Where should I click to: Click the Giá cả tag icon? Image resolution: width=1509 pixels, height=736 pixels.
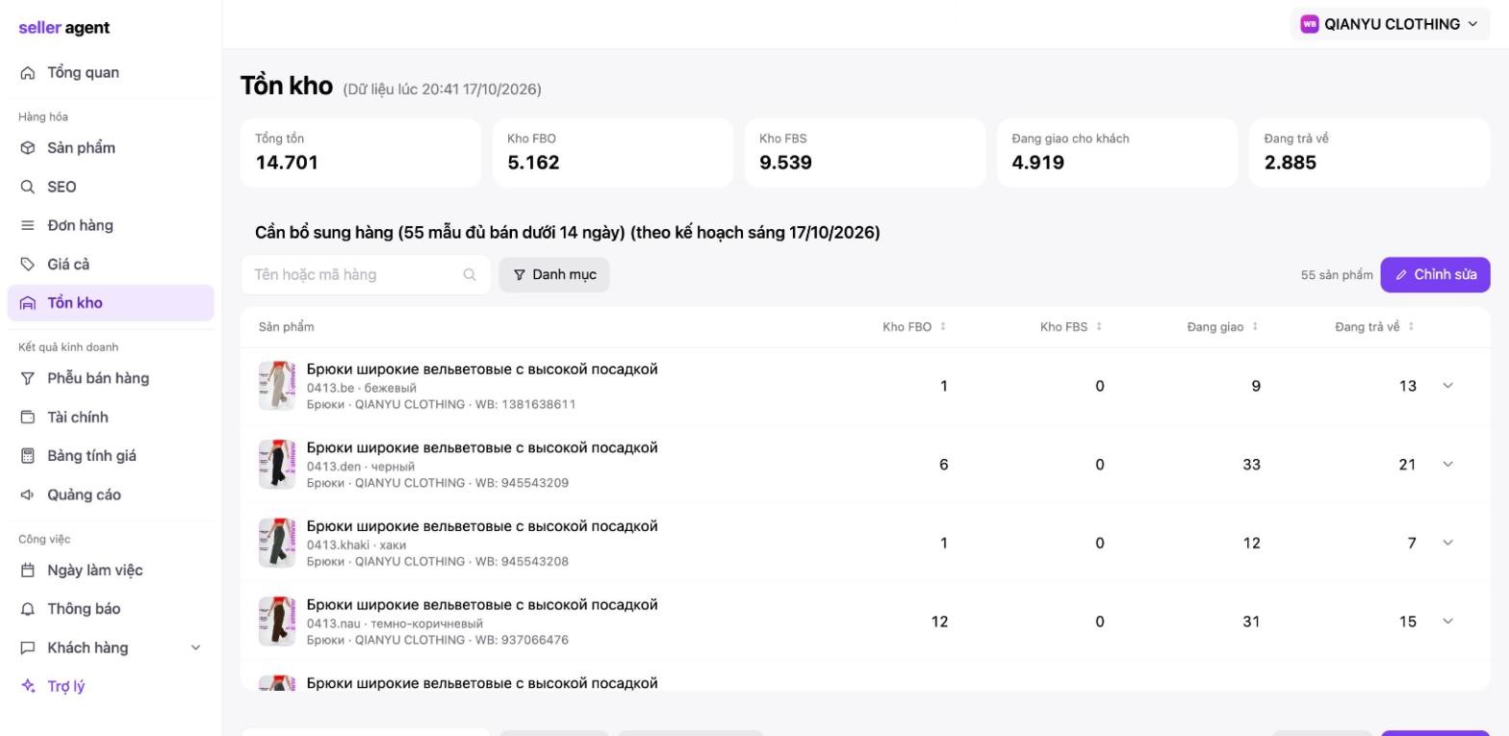pyautogui.click(x=27, y=264)
